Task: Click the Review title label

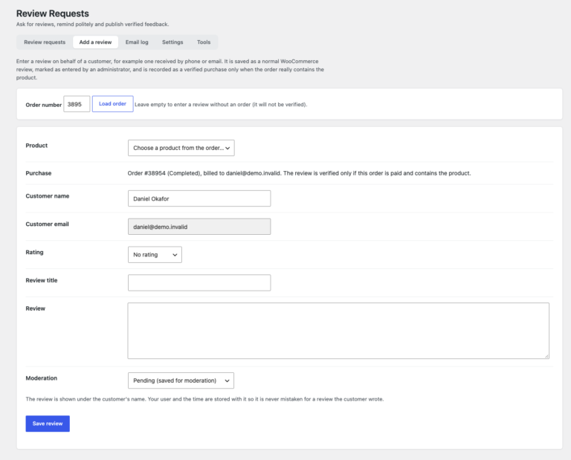Action: coord(42,280)
